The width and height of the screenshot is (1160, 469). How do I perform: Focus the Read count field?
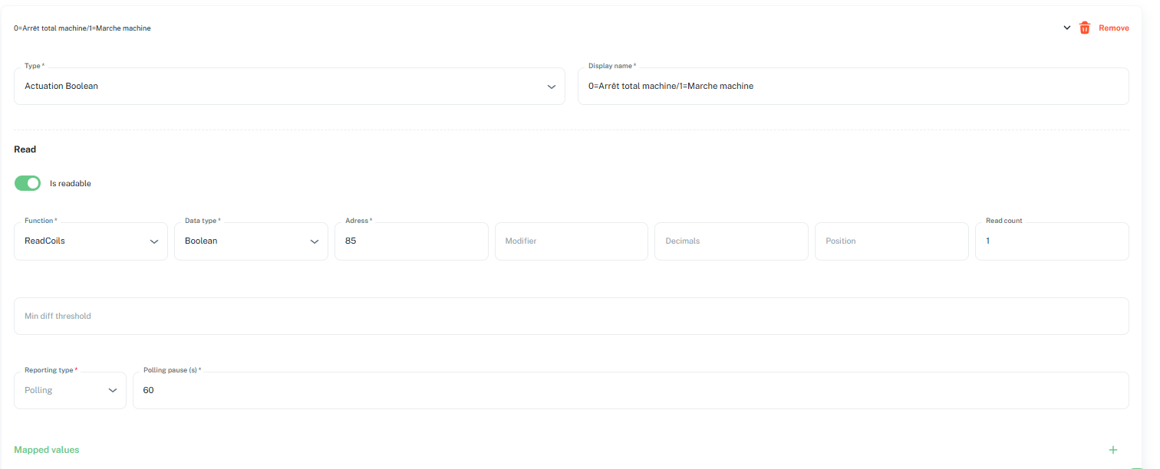(1051, 241)
